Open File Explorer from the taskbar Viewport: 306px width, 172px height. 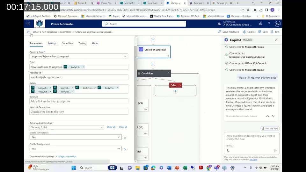pos(138,168)
